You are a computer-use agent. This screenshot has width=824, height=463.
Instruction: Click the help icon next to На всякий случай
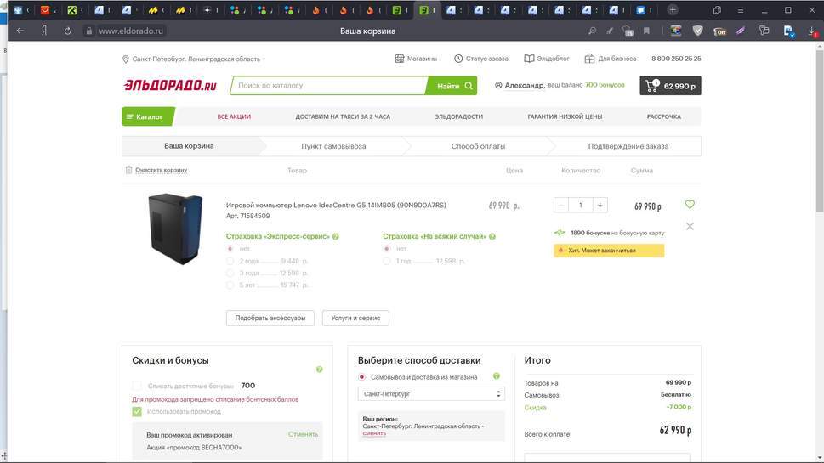click(x=492, y=237)
